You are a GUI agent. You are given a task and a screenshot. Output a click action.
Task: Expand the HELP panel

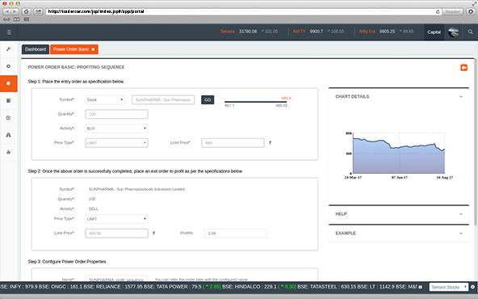399,214
